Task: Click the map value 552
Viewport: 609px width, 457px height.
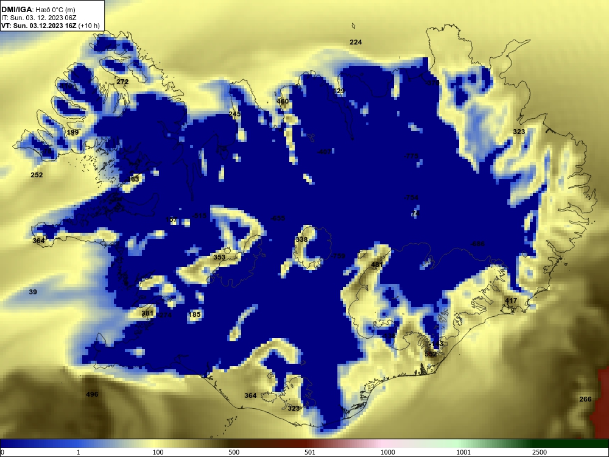Action: tap(431, 354)
